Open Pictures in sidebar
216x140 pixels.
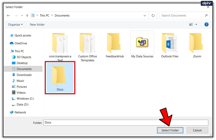(19, 87)
